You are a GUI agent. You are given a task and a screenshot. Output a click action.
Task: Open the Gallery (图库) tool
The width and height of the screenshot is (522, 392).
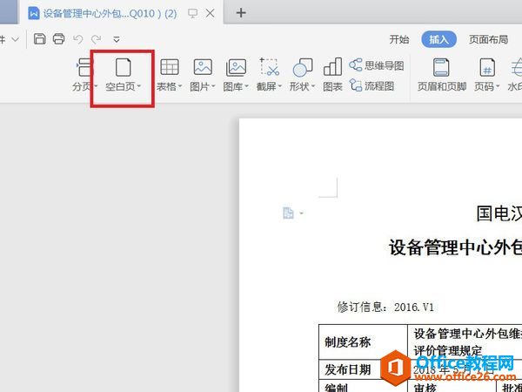pos(236,68)
